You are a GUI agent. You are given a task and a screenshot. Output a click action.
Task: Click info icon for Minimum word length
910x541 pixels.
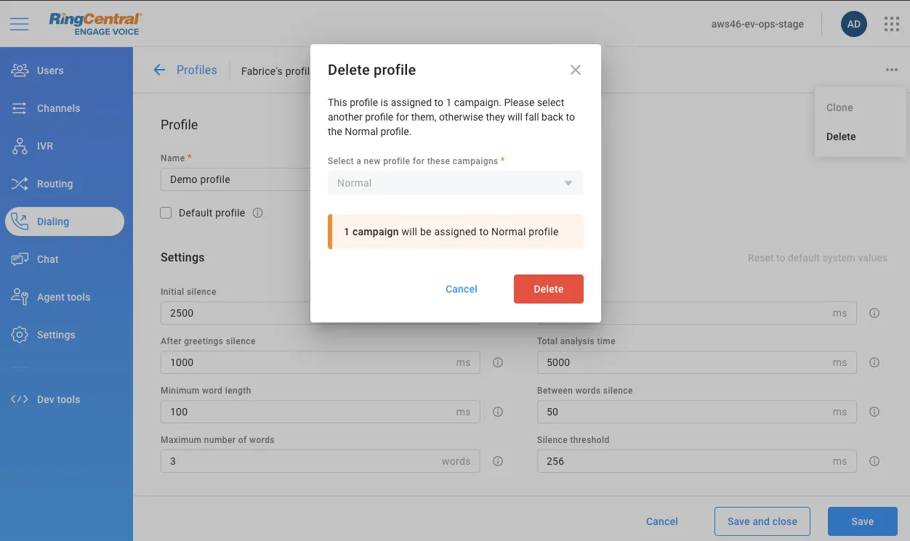tap(498, 412)
